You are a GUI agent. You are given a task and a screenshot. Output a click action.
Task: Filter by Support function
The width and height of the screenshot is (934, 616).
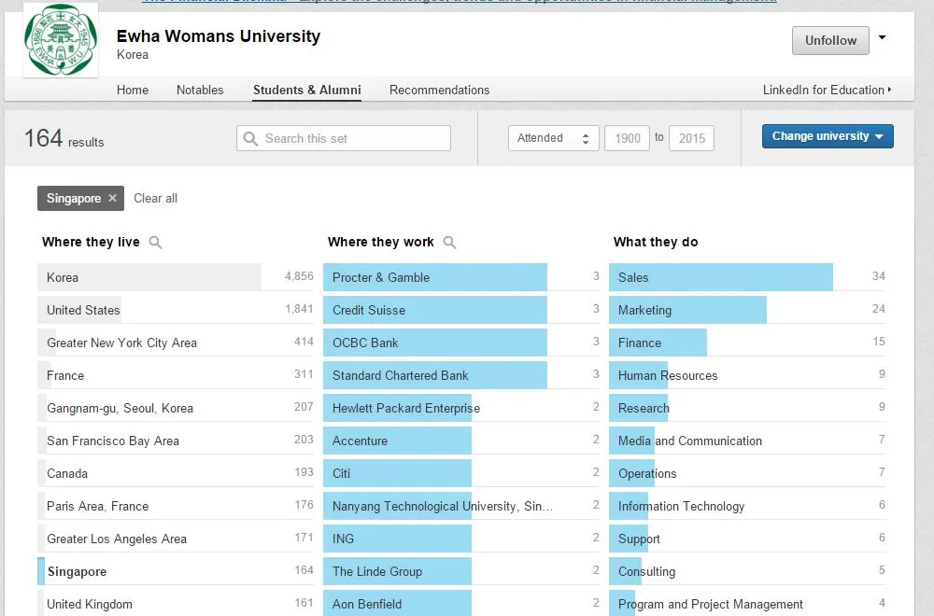click(747, 539)
